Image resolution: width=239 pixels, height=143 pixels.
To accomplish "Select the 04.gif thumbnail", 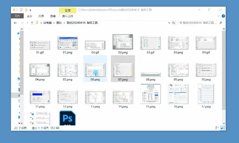I will point(206,43).
